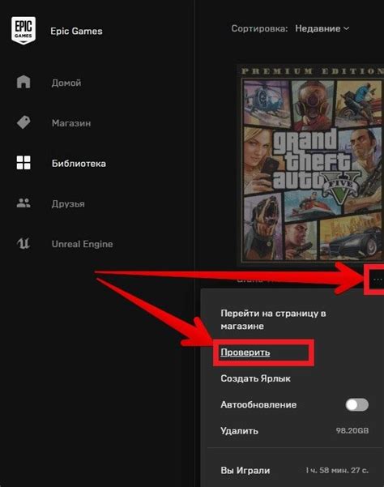Choose Перейти на страницу в магазине
Viewport: 384px width, 487px height.
(x=273, y=319)
